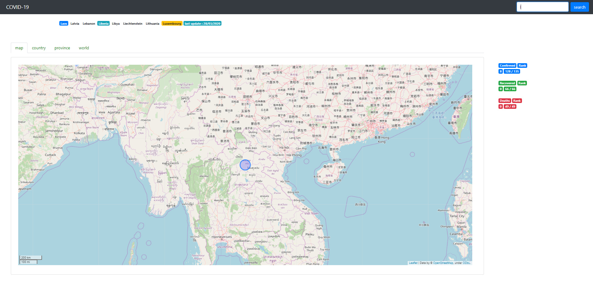This screenshot has height=287, width=593.
Task: Click the Rank badge beside Confirmed
Action: point(522,65)
